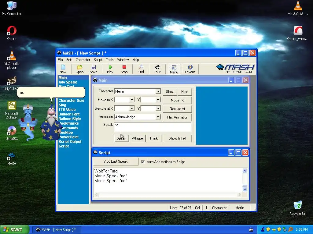This screenshot has width=313, height=234.
Task: Select the Recycle Bin icon
Action: 298,208
